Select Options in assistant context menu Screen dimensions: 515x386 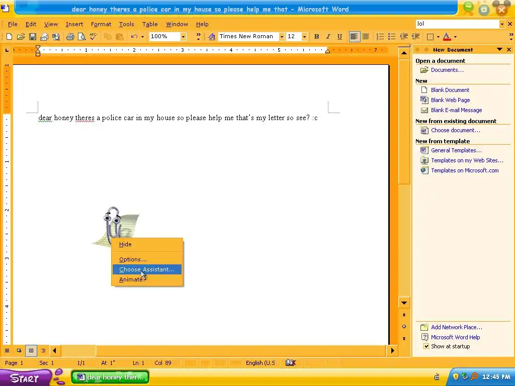pos(147,259)
